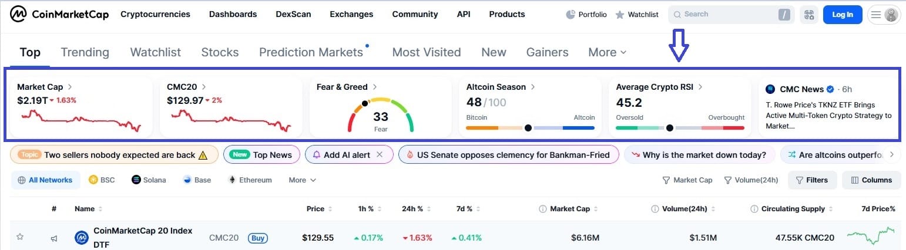
Task: Click the QR code scan icon
Action: [809, 15]
